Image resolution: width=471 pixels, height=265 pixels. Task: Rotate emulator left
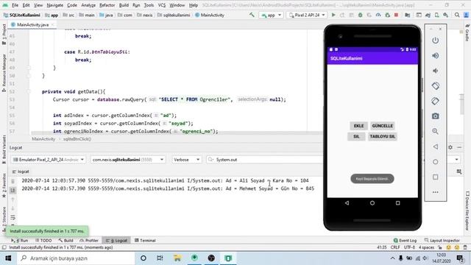pyautogui.click(x=435, y=86)
